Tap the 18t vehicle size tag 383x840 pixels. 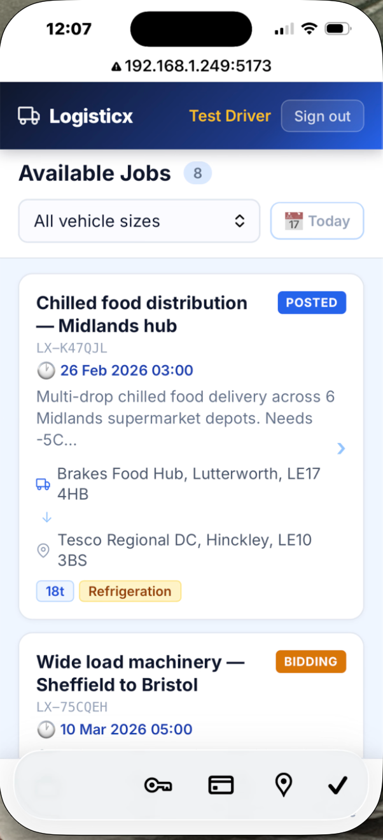click(x=55, y=591)
